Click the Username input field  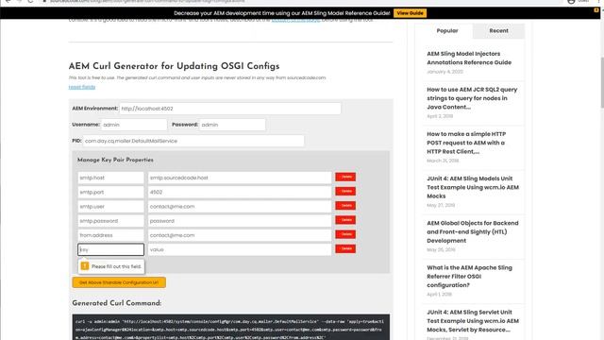(x=134, y=125)
